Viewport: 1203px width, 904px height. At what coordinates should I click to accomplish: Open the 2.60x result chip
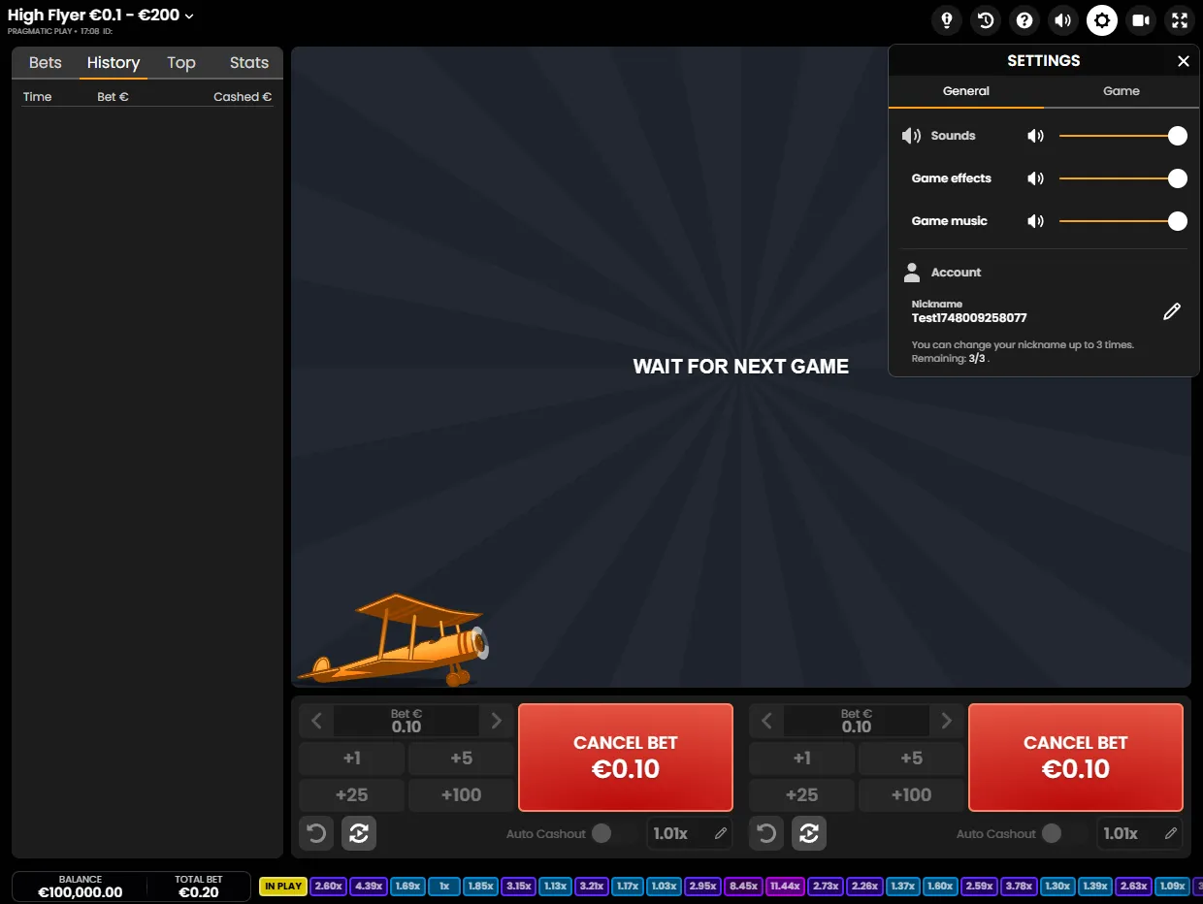[x=329, y=887]
